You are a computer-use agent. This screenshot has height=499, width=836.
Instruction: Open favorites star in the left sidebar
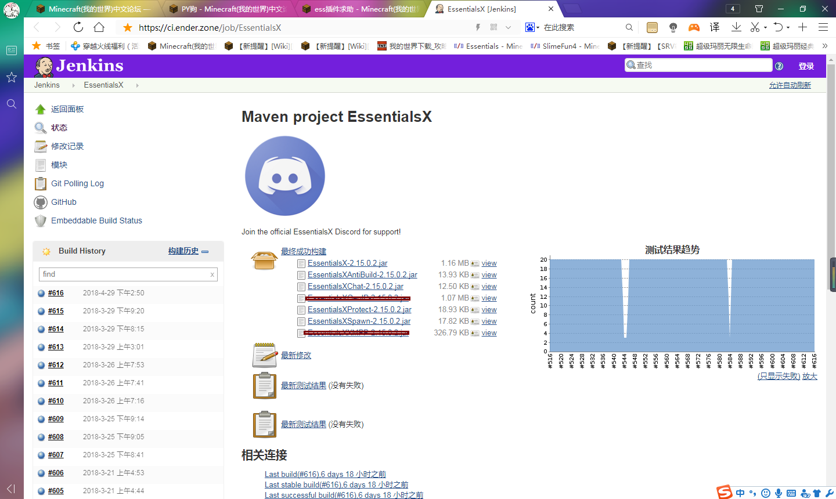pos(12,77)
